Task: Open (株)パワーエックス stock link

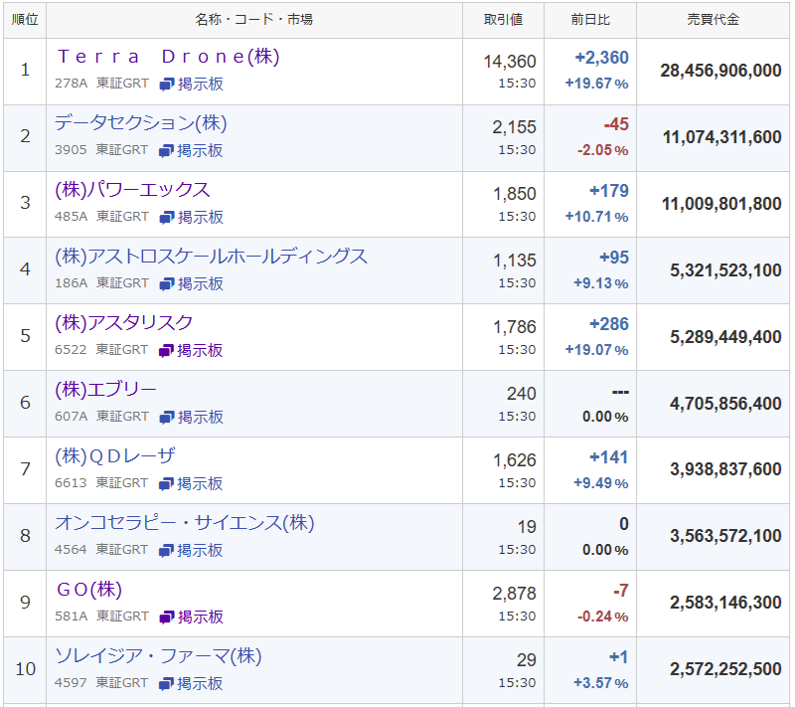Action: point(132,190)
